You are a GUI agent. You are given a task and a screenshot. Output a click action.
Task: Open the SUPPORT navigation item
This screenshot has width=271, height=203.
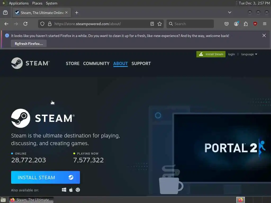(141, 63)
